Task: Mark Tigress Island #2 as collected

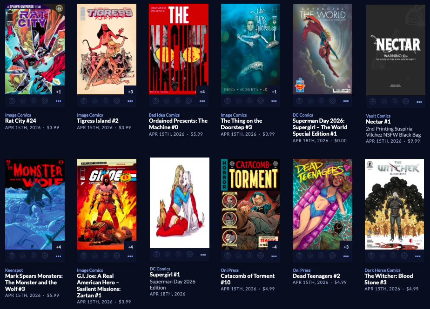Action: pyautogui.click(x=94, y=100)
